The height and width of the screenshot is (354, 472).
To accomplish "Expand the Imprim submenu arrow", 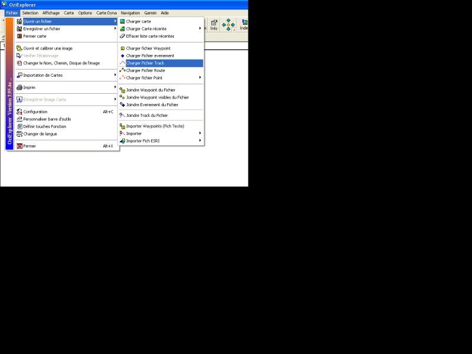I will 115,87.
